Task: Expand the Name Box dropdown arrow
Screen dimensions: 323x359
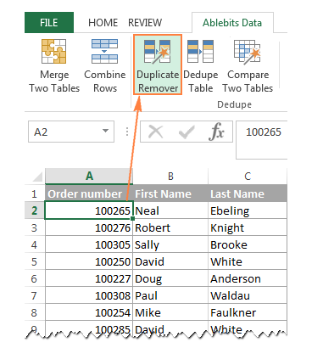Action: coord(105,131)
